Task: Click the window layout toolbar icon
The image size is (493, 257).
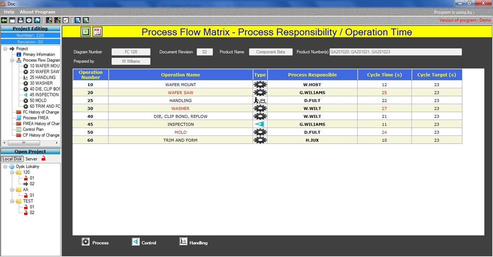Action: click(x=12, y=20)
